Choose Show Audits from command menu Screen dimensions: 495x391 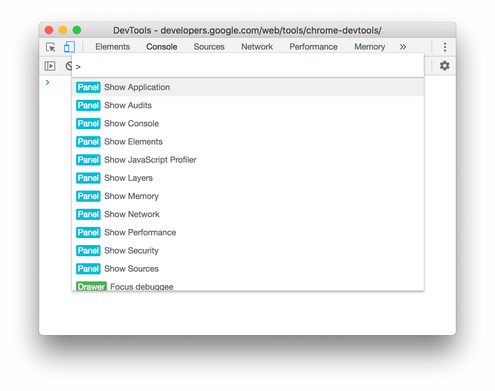pos(128,105)
